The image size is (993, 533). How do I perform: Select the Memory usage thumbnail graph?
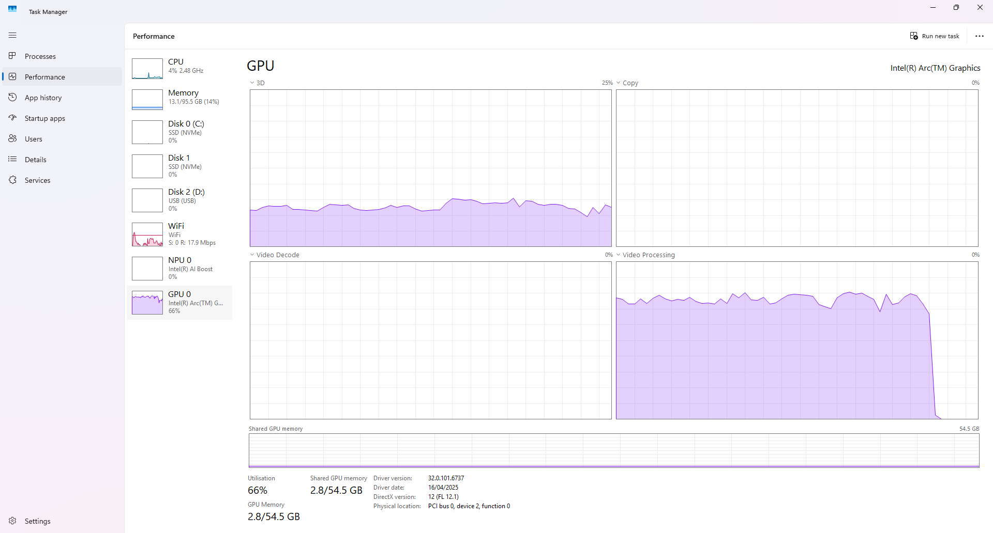(x=147, y=99)
